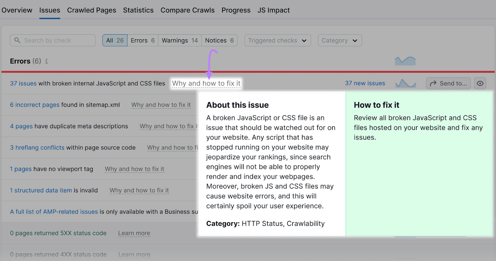Click the info icon next to Errors heading
496x261 pixels.
click(46, 61)
